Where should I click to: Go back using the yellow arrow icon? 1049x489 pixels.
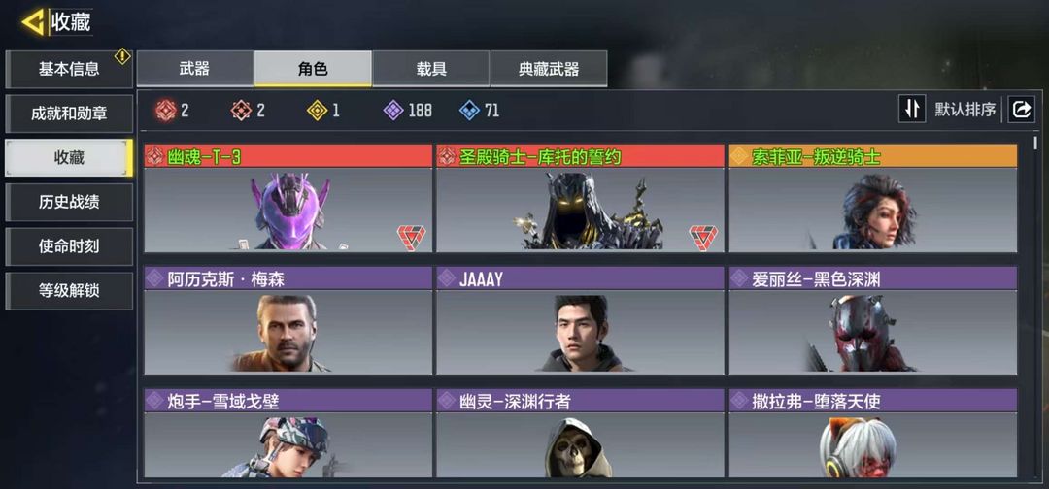33,22
